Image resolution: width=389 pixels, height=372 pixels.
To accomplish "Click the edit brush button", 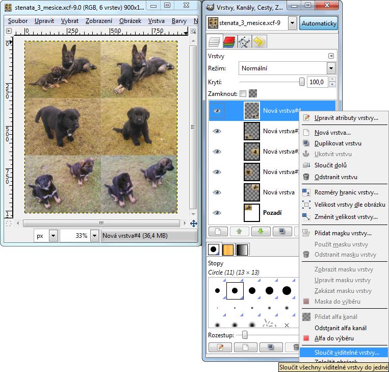I will pyautogui.click(x=220, y=347).
